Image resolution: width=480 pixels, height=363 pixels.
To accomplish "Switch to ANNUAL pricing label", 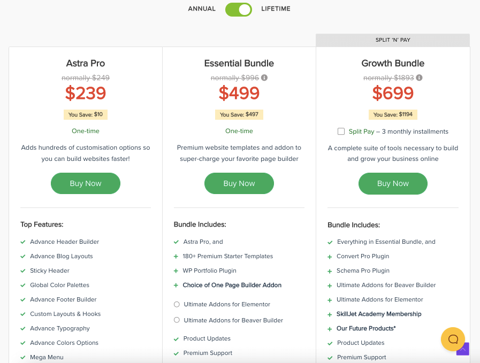I will [202, 9].
